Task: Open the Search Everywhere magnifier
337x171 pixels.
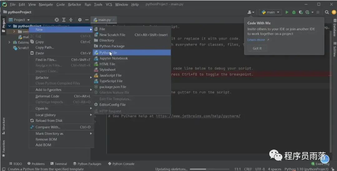Action: pyautogui.click(x=327, y=12)
